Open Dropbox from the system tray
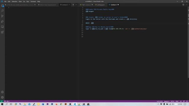The width and height of the screenshot is (189, 106). coord(161,104)
